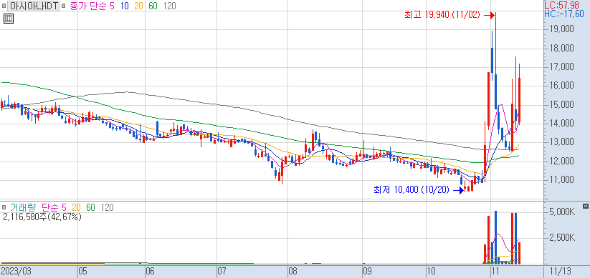Click the 14,000 price axis label
This screenshot has height=278, width=590.
coord(561,124)
